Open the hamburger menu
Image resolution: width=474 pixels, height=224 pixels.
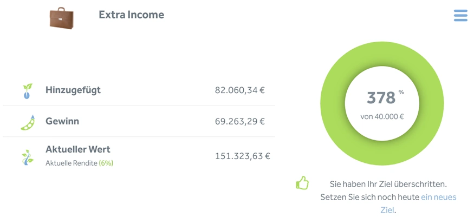[460, 16]
